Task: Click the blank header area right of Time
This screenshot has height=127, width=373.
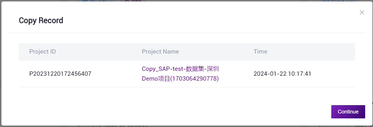Action: pos(319,52)
